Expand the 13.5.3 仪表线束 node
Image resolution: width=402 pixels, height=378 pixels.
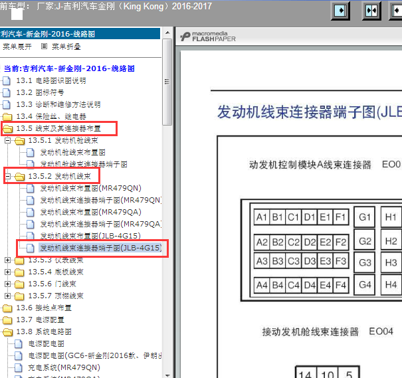pyautogui.click(x=8, y=260)
